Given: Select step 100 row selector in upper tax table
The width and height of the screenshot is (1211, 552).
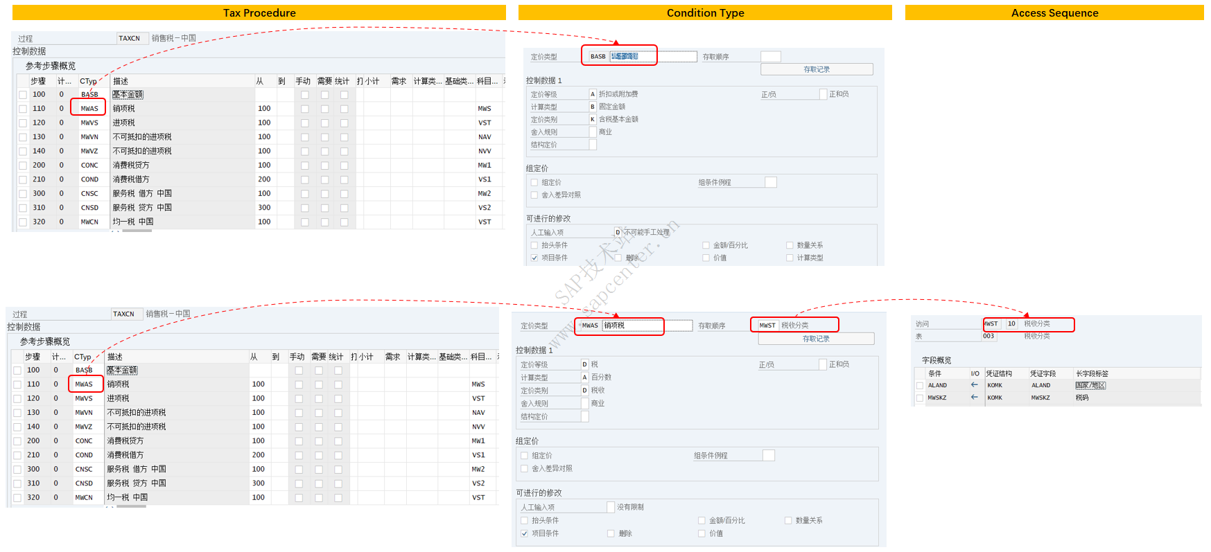Looking at the screenshot, I should (x=23, y=95).
